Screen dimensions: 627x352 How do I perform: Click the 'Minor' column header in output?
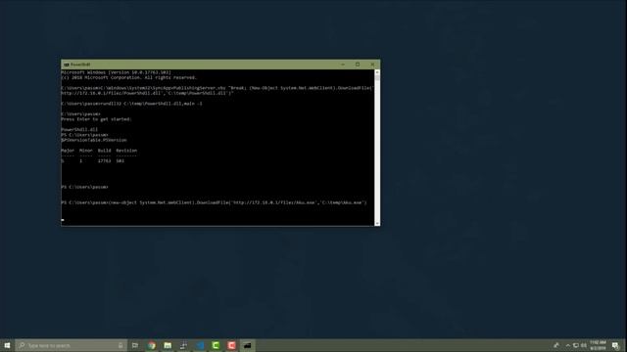pyautogui.click(x=86, y=151)
